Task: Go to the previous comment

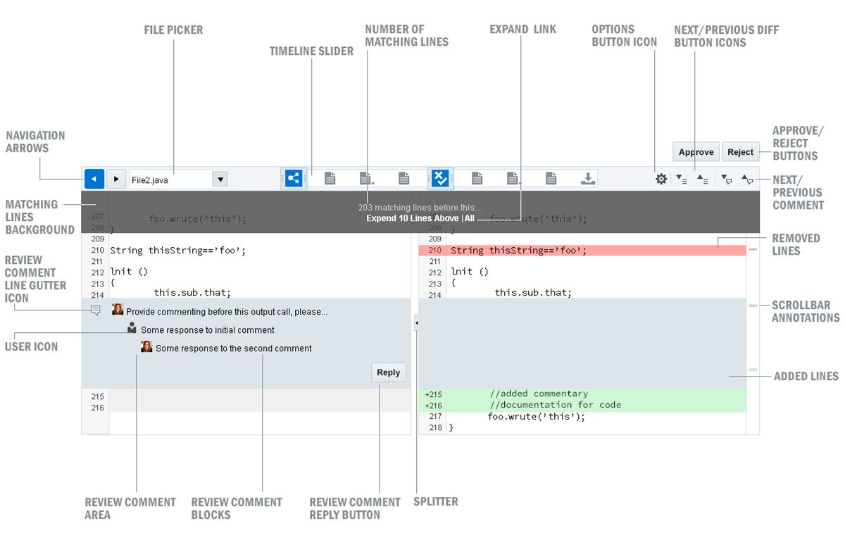Action: click(x=748, y=179)
